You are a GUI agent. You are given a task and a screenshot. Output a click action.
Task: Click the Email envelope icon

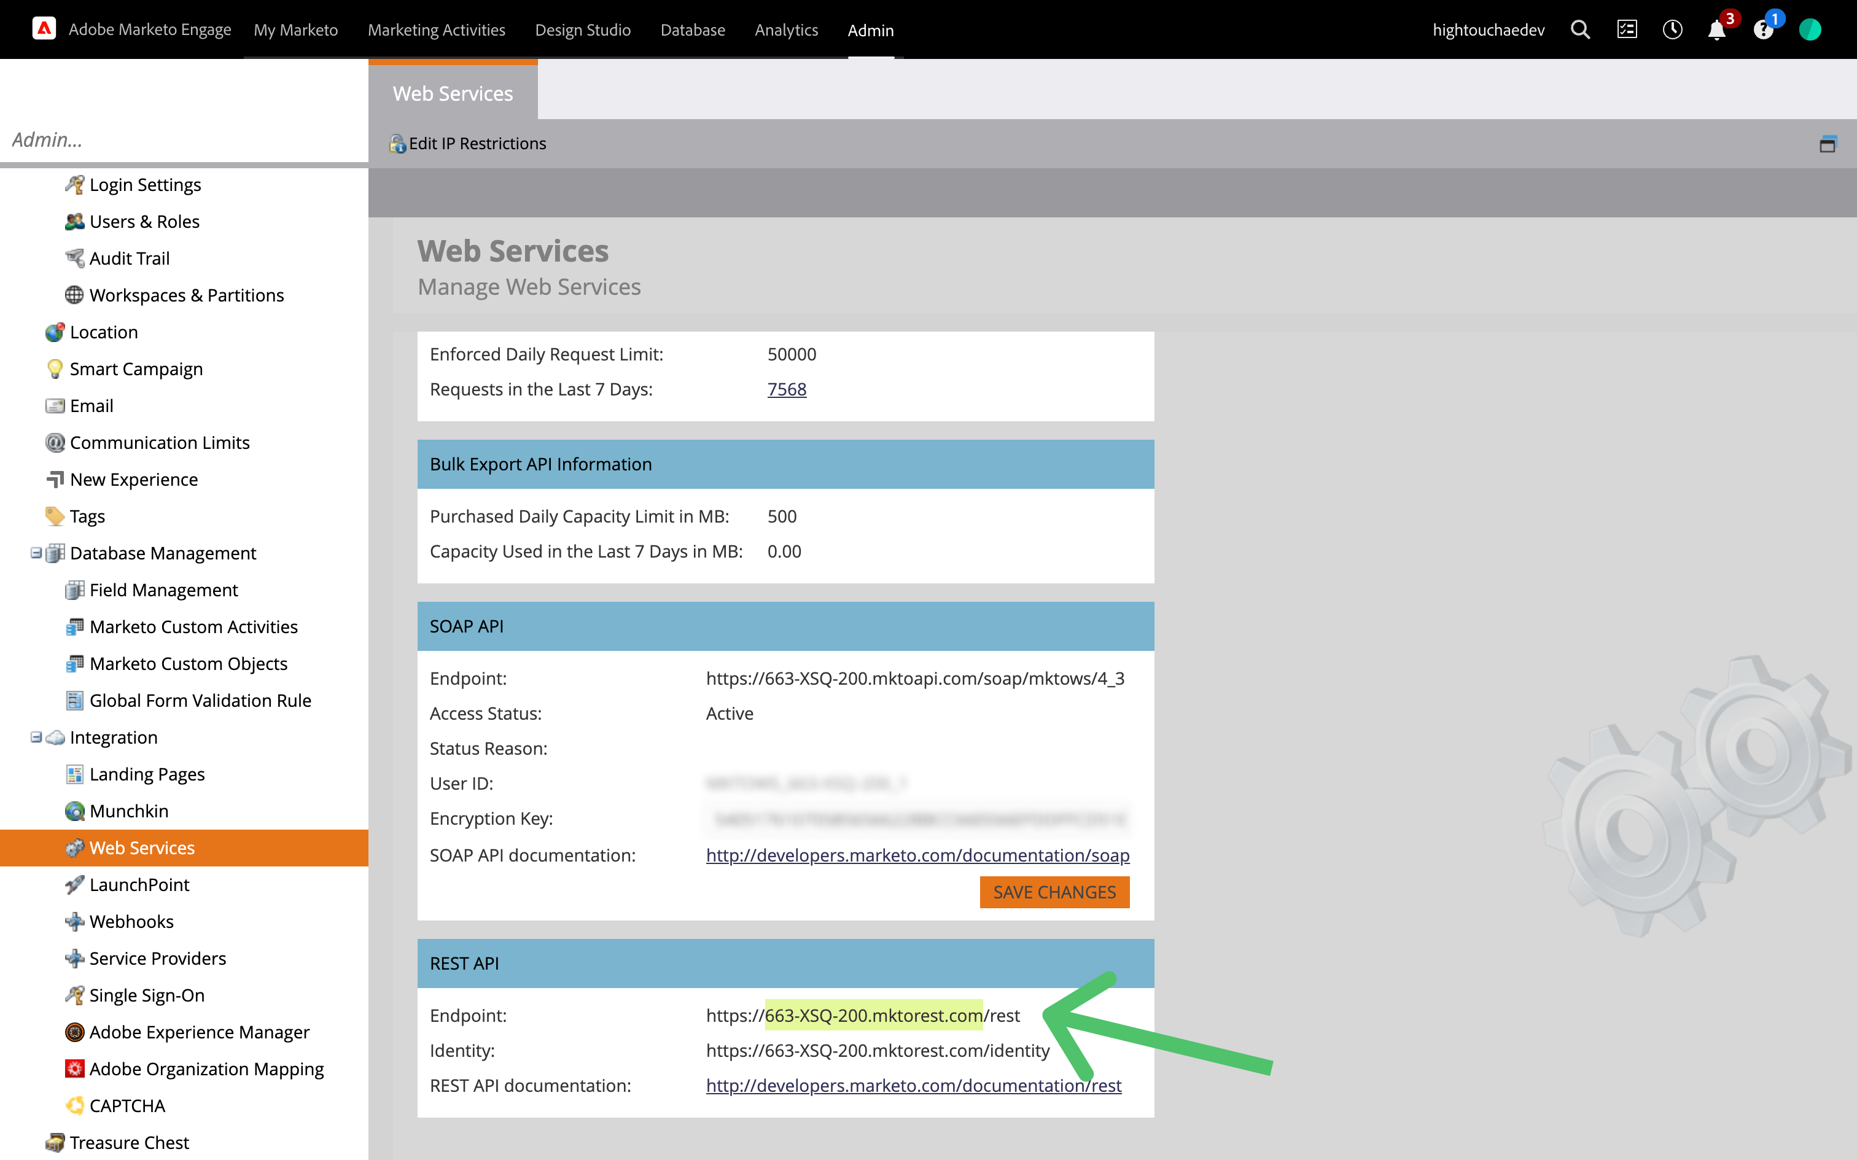55,406
